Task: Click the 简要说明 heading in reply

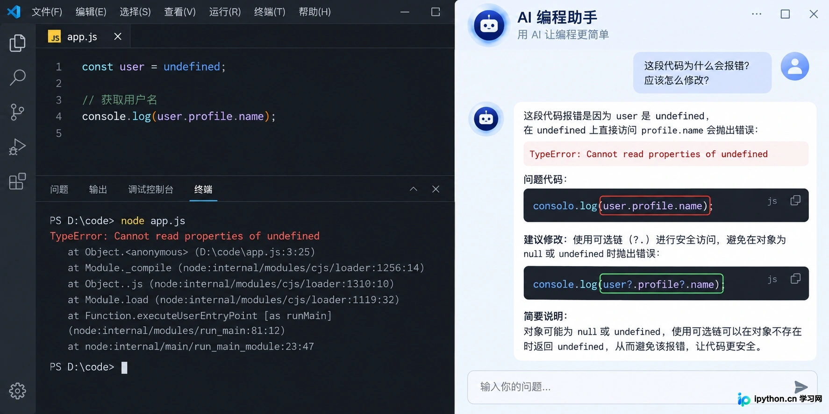Action: pyautogui.click(x=545, y=316)
